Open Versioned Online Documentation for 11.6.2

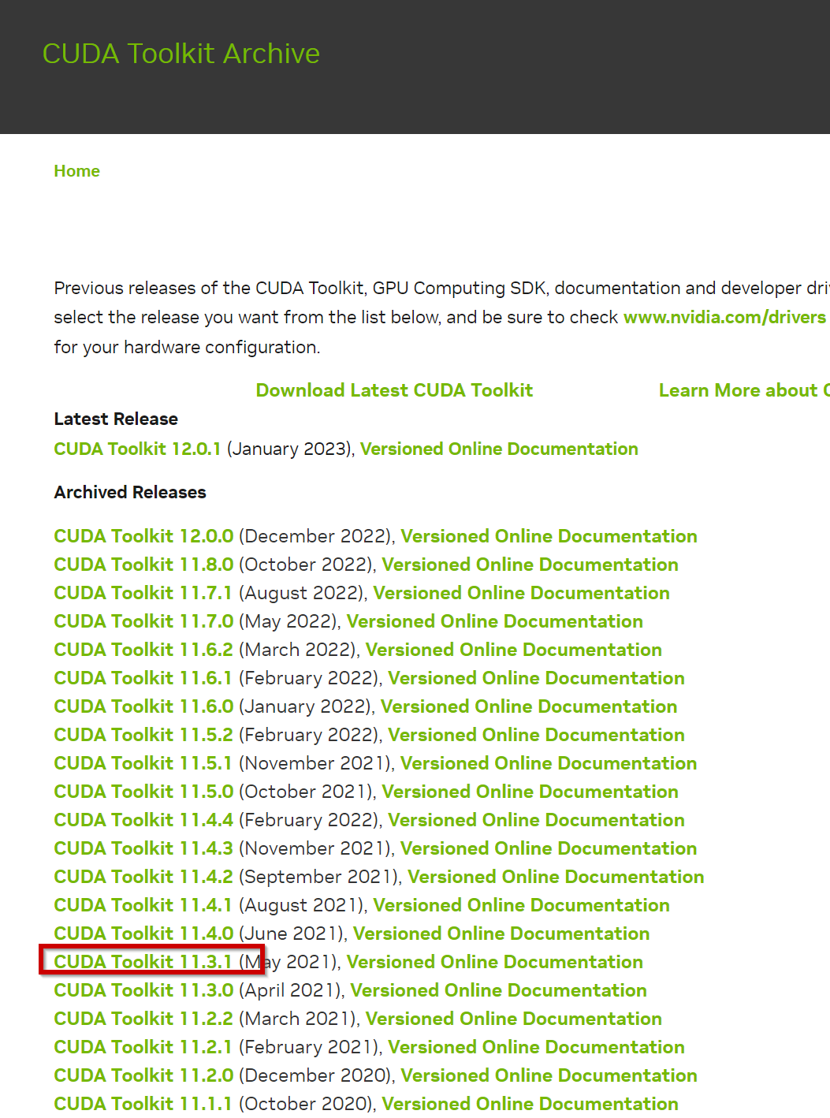(514, 650)
